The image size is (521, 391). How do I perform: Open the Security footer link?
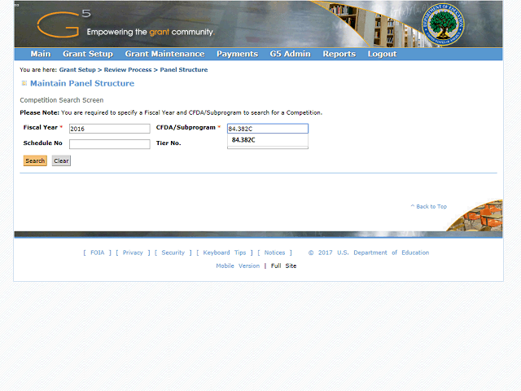click(173, 253)
